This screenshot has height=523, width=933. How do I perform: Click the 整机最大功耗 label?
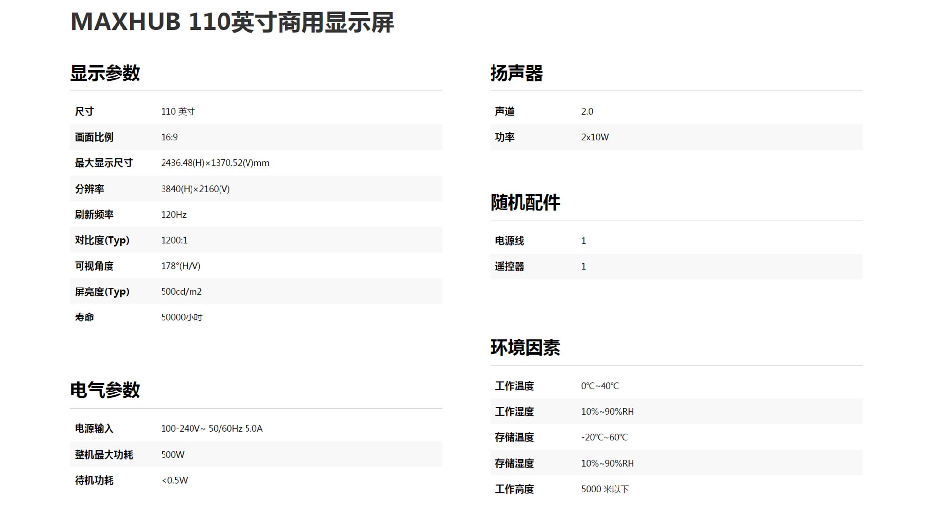click(x=104, y=455)
